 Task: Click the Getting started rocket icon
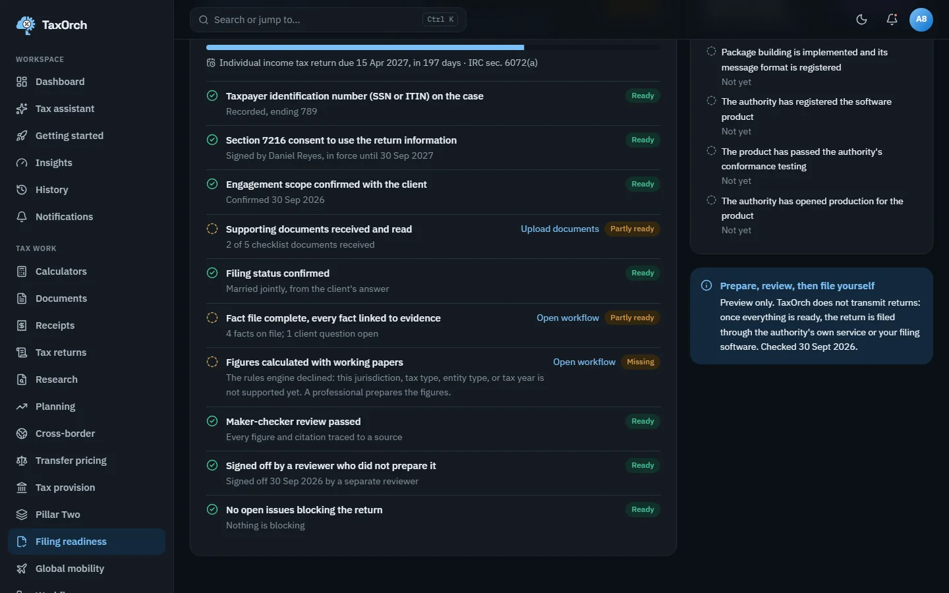coord(22,136)
